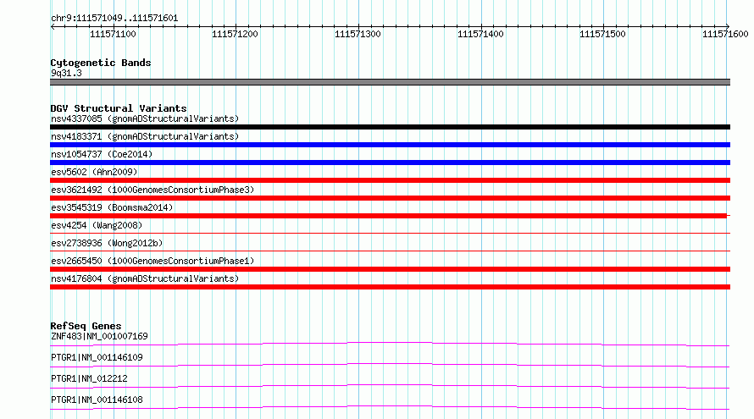Click the thin red line for esv2738936

point(390,251)
